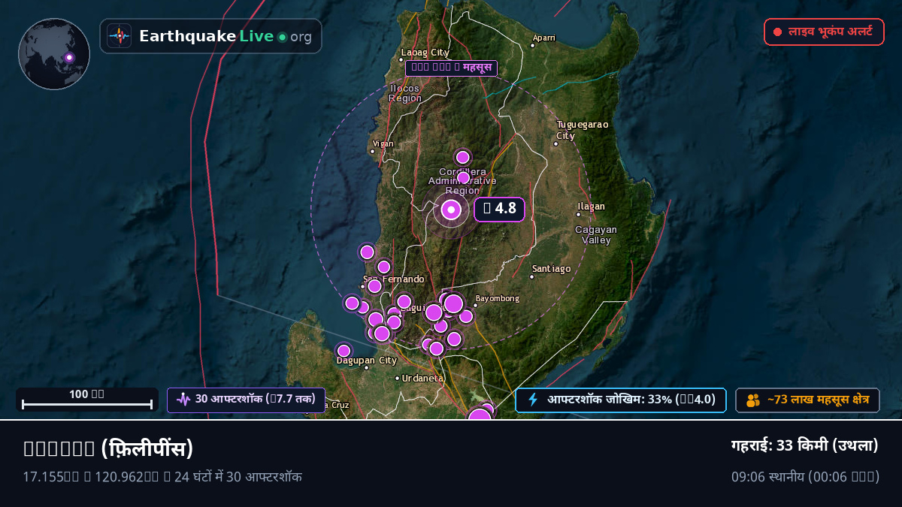Click the 100 distance scale bar

pyautogui.click(x=87, y=399)
